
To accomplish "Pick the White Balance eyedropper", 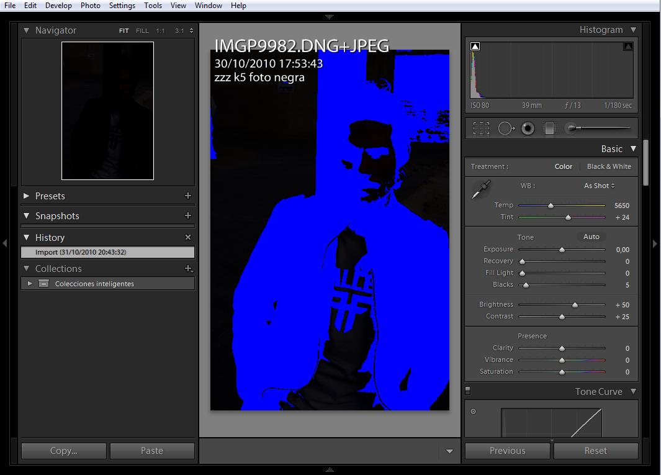I will click(481, 189).
